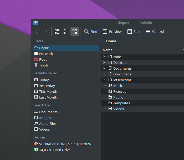Click the Documents folder page icon in list
Viewport: 184px width, 160px height.
[x=110, y=68]
